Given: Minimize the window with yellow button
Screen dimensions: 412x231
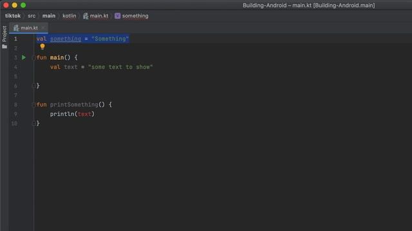Looking at the screenshot, I should [x=15, y=5].
